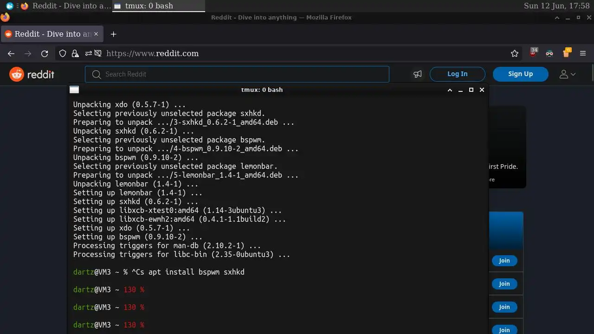Bookmark this page with star icon

[x=515, y=53]
